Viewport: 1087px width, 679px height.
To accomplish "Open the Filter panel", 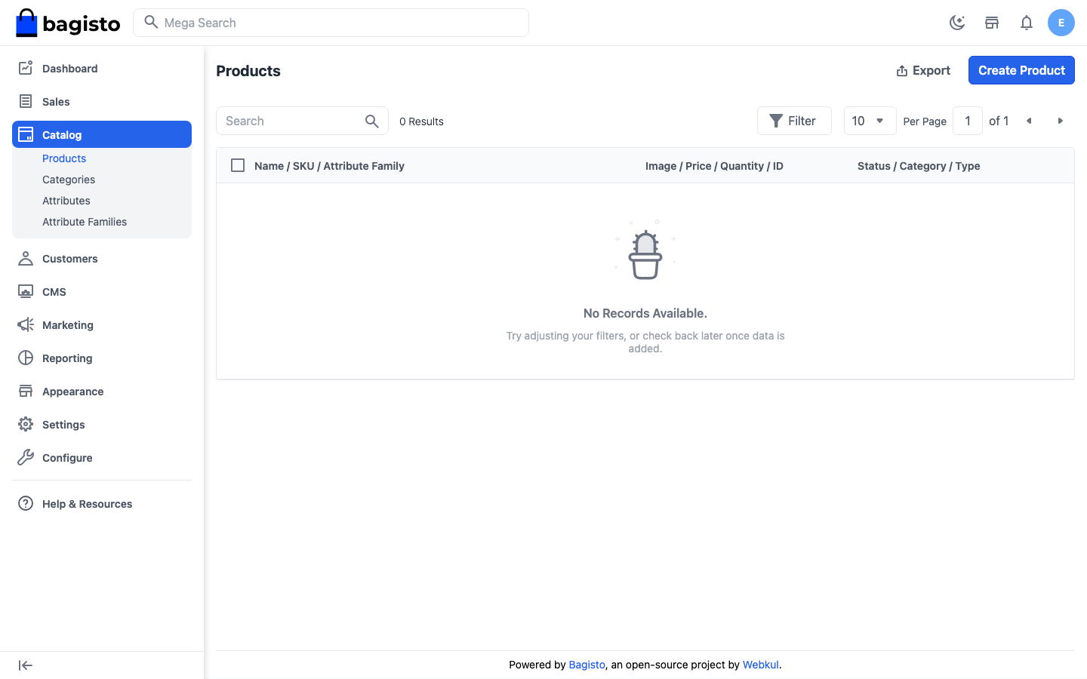I will (x=794, y=121).
